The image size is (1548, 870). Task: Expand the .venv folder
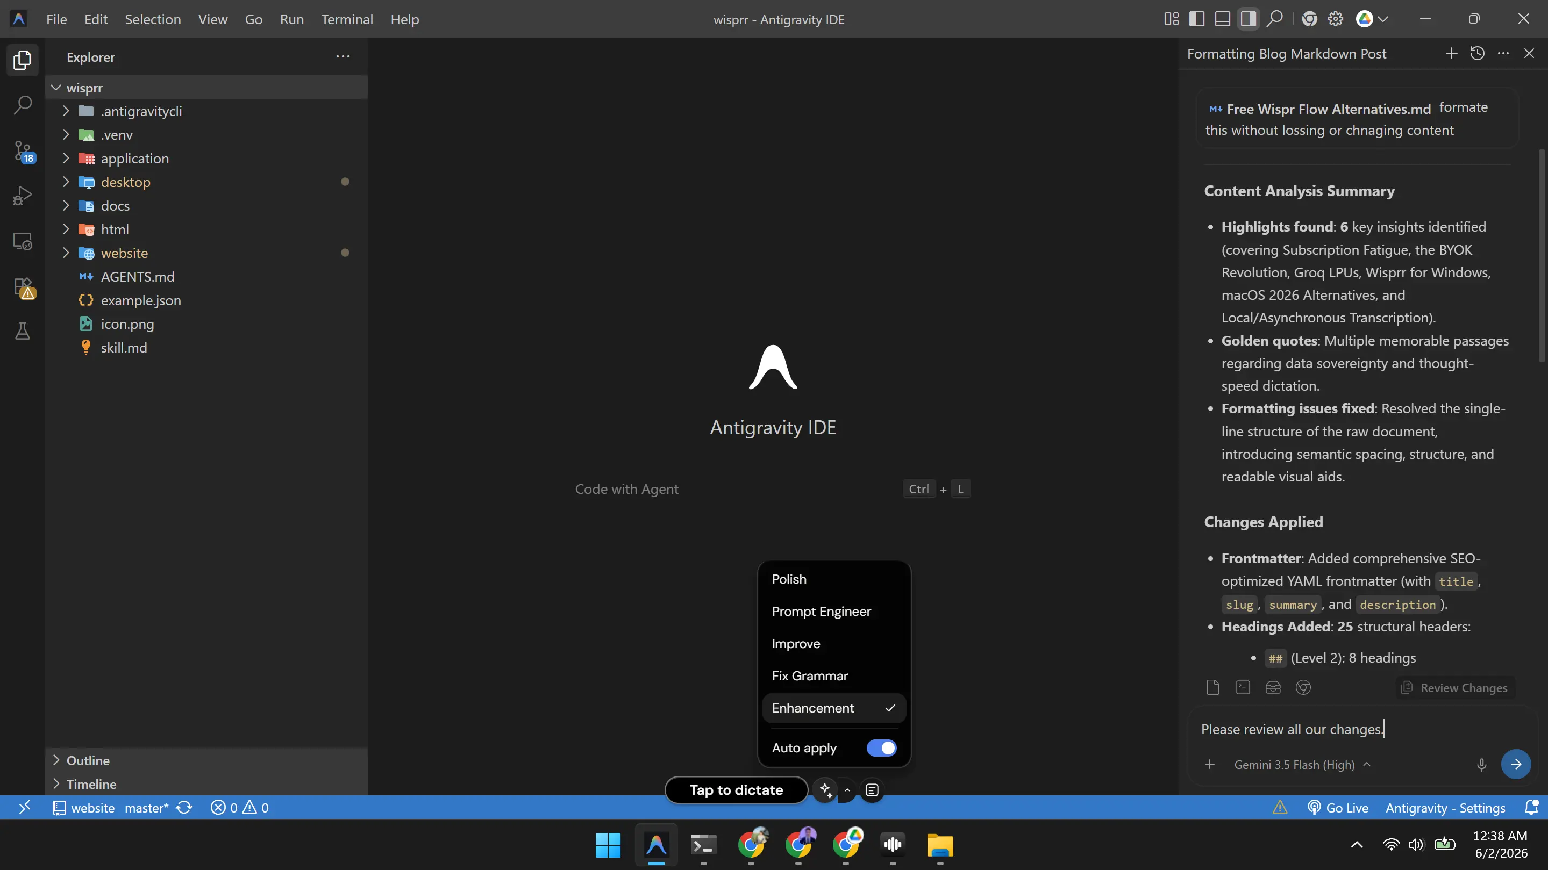(x=206, y=134)
